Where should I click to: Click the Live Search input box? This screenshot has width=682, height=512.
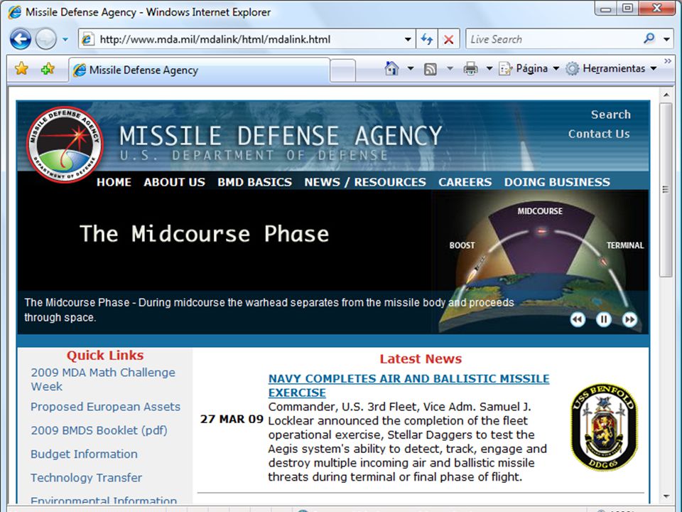(553, 40)
